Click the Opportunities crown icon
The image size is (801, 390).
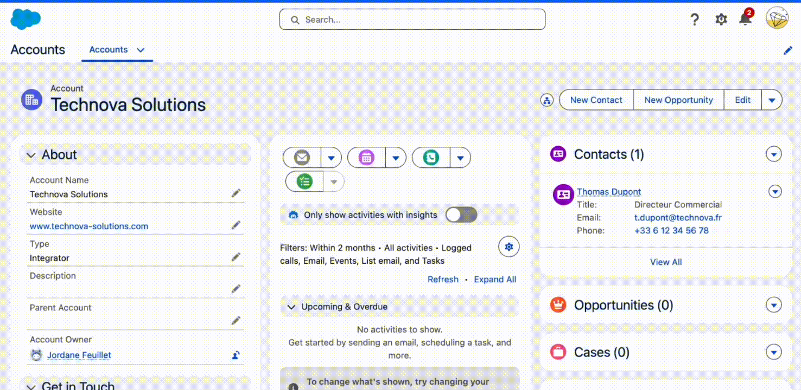point(558,305)
